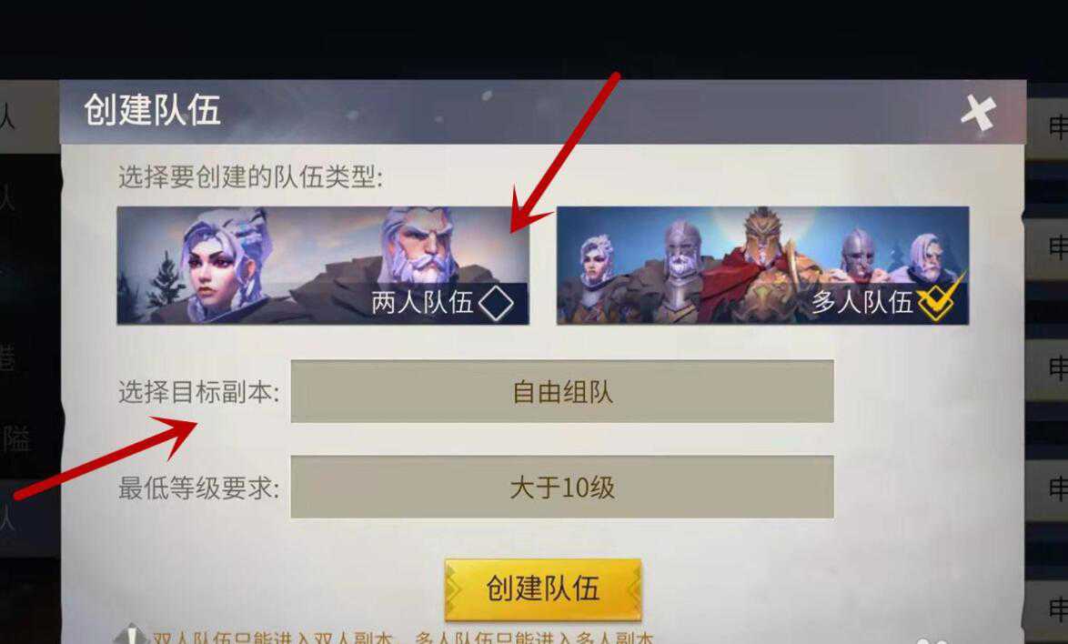Screen dimensions: 1068x644
Task: Click the gold-armored knight in multi-player banner
Action: coord(763,266)
